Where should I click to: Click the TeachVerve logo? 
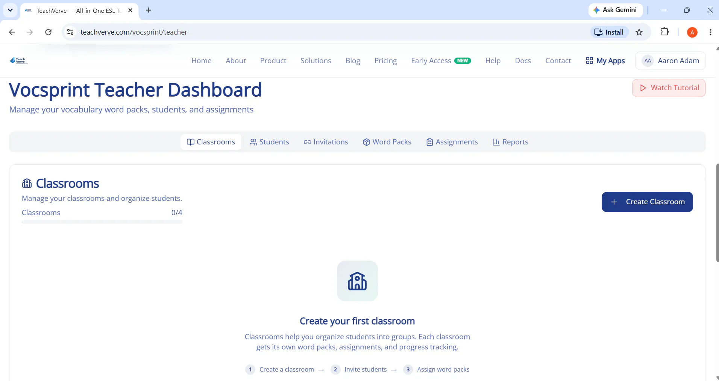pyautogui.click(x=19, y=61)
